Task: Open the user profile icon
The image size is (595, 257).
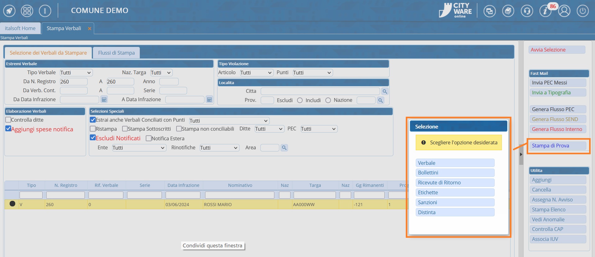Action: point(564,11)
